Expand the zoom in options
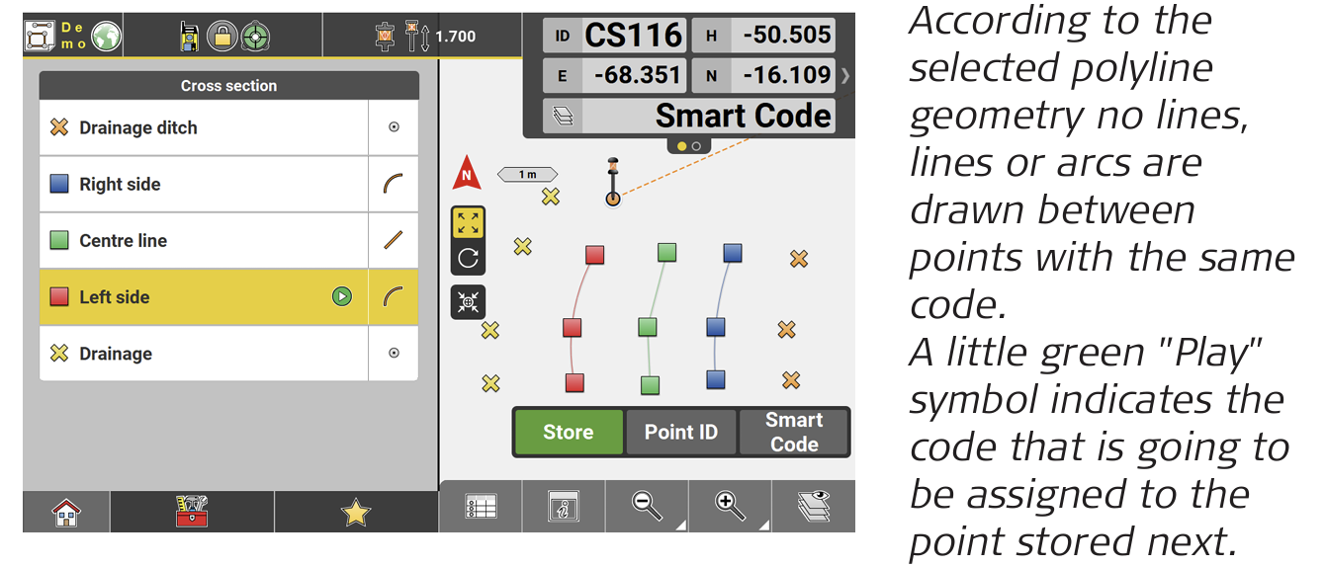Viewport: 1326px width, 567px height. point(731,507)
